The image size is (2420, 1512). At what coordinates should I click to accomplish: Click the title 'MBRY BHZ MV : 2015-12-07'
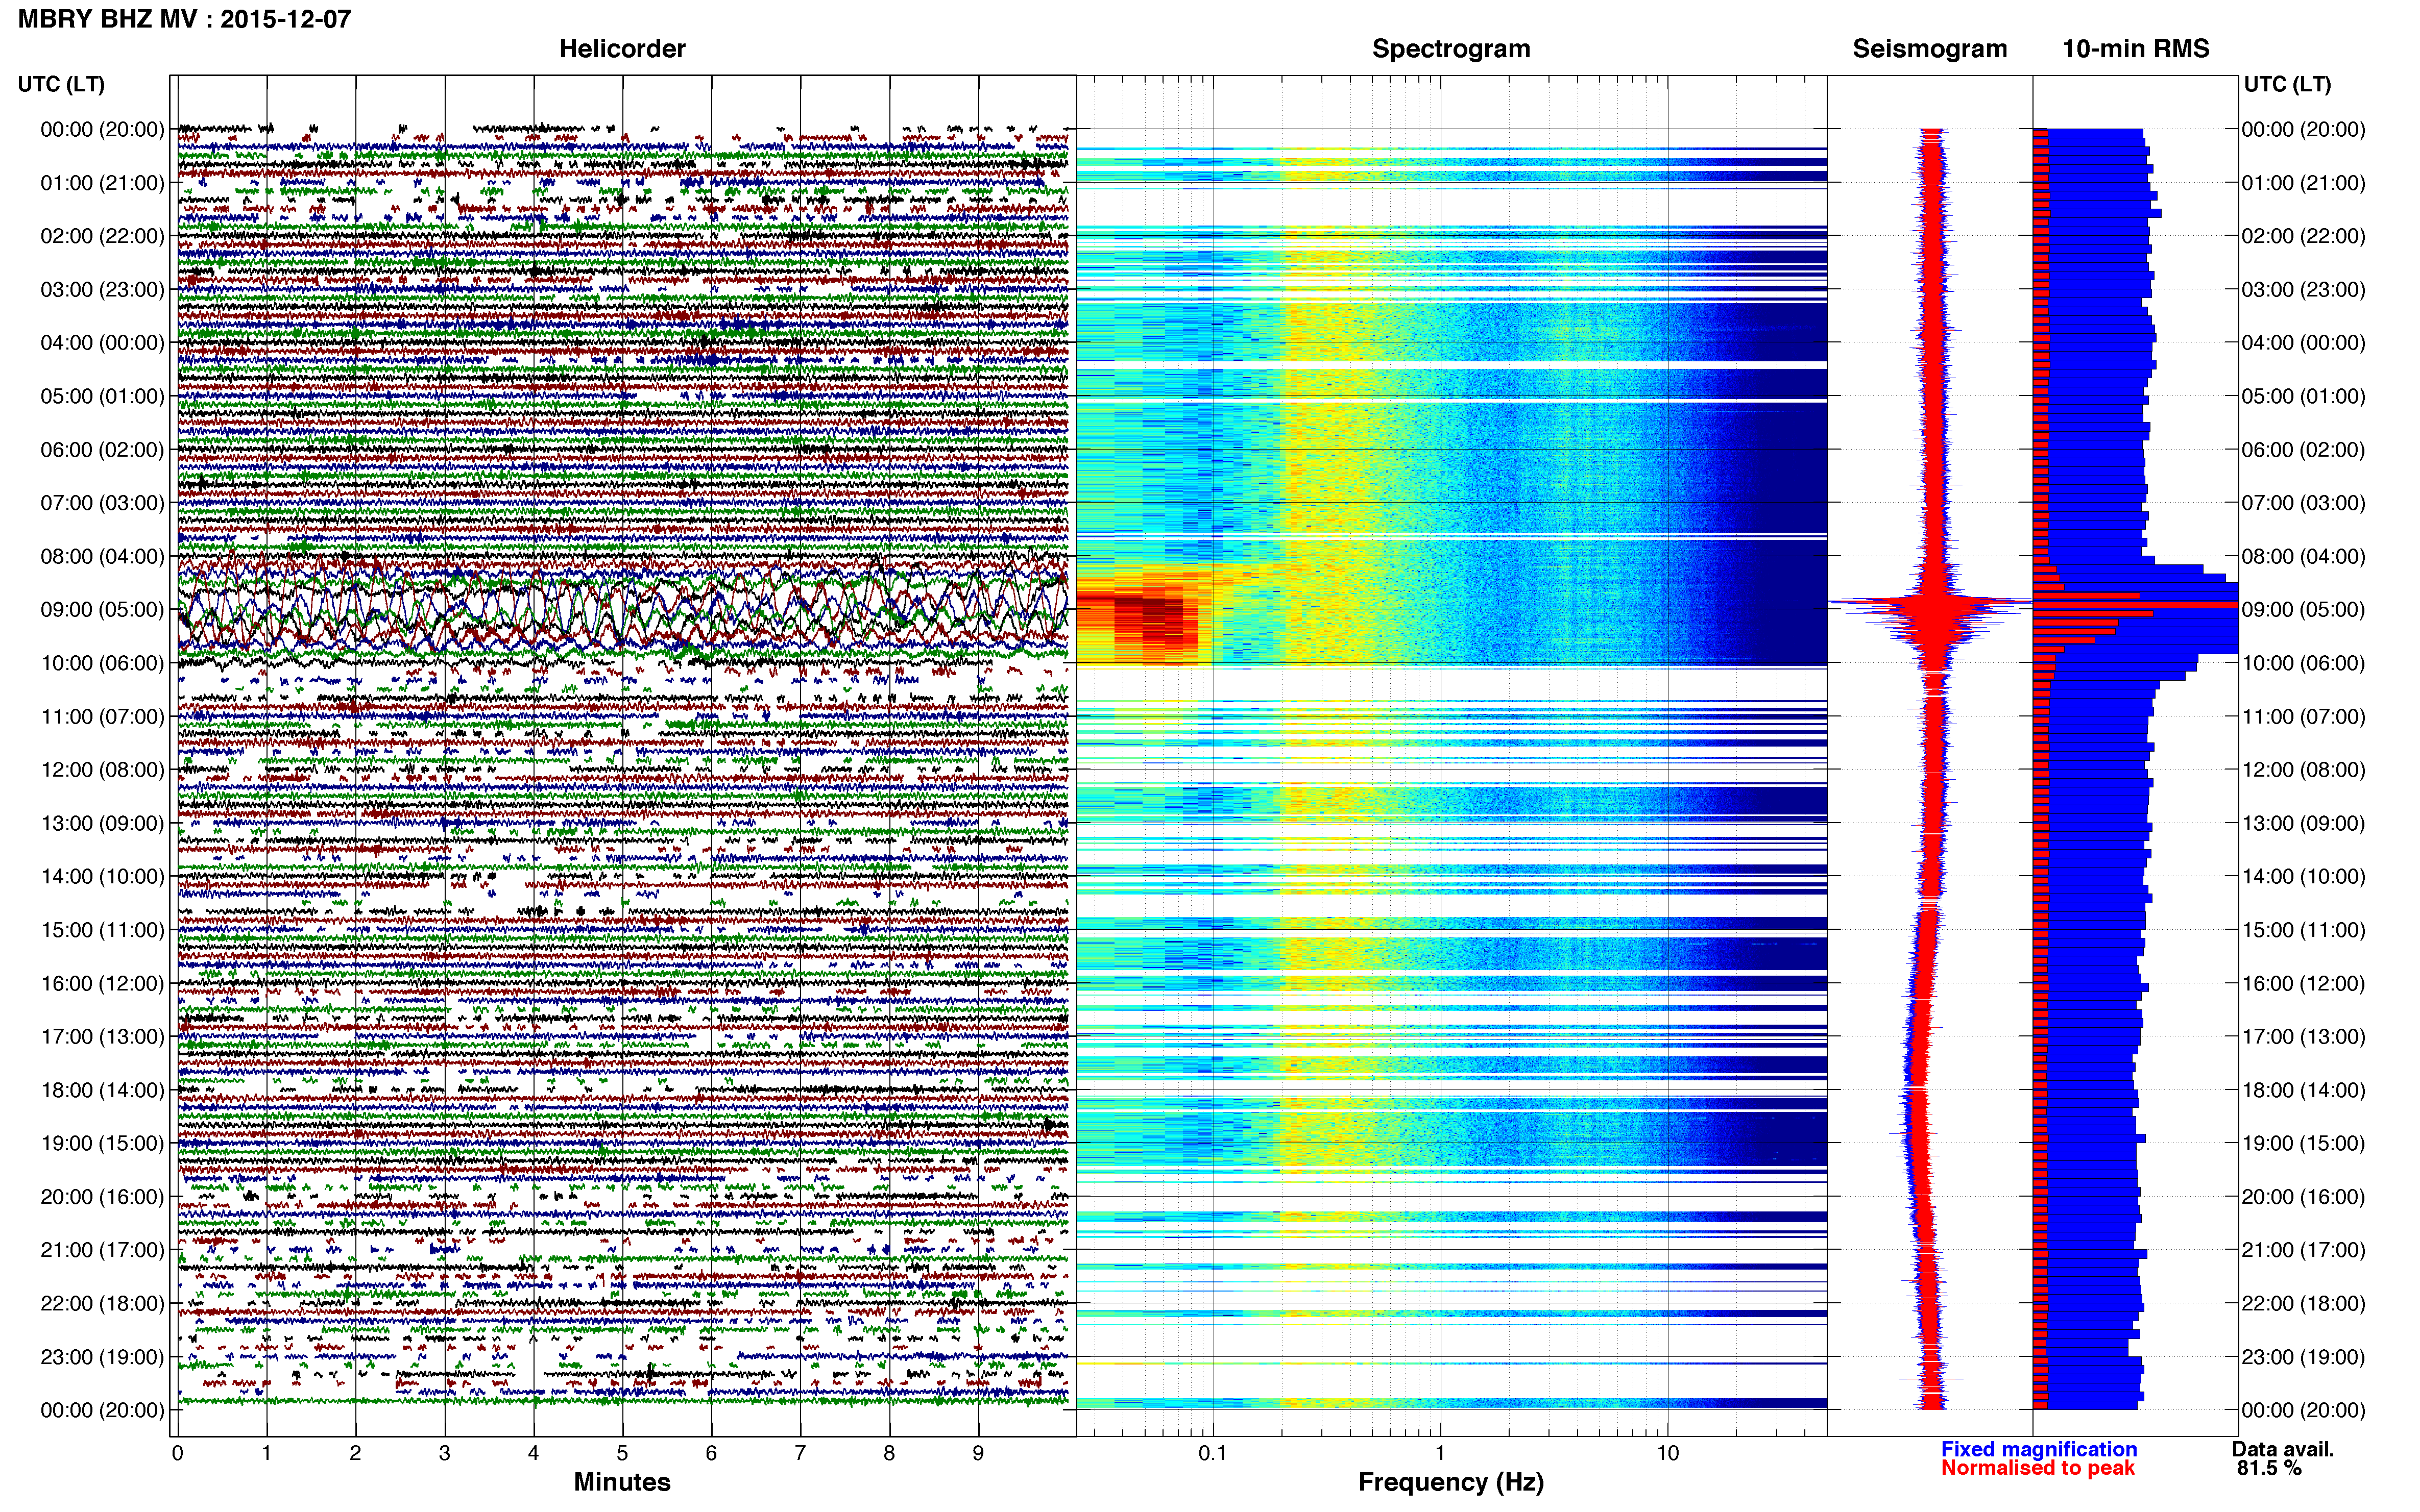(184, 19)
